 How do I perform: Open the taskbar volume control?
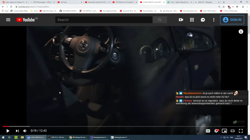(228, 137)
